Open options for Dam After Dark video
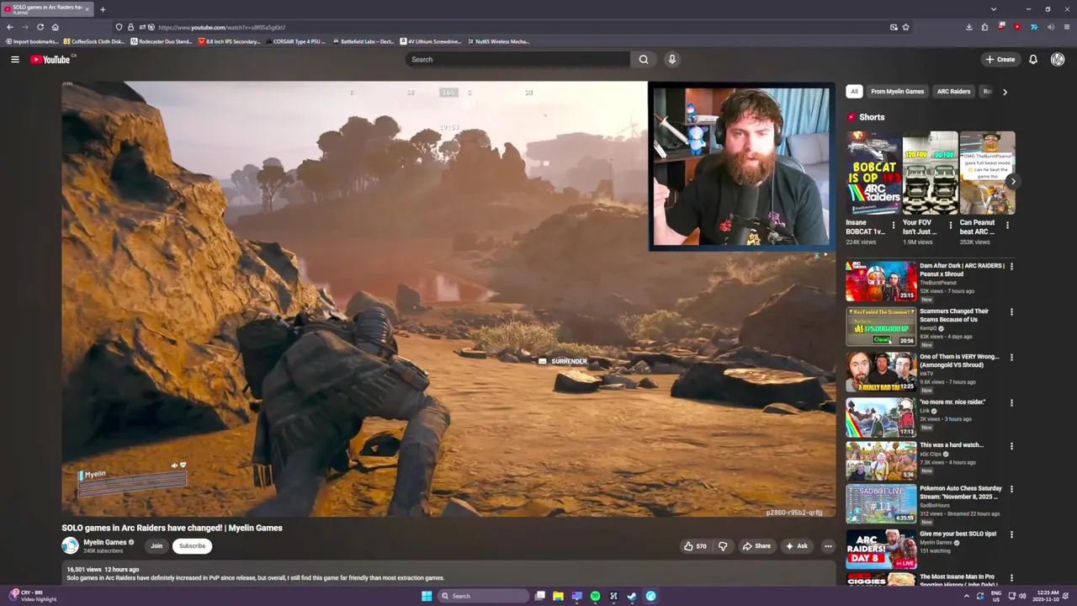Image resolution: width=1077 pixels, height=606 pixels. click(1011, 266)
